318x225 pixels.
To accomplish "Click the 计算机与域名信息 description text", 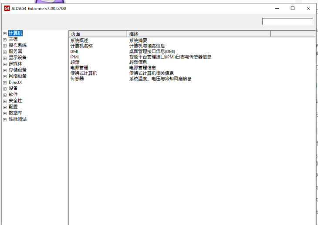I will coord(147,46).
